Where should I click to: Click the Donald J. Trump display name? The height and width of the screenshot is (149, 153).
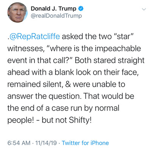(x=53, y=9)
